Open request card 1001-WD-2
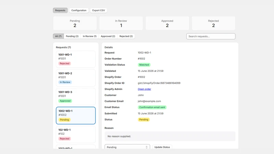274x154 pixels. [x=76, y=78]
